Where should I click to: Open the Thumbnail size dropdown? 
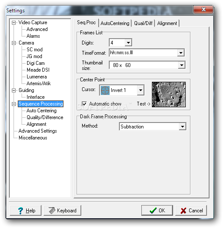pyautogui.click(x=182, y=65)
